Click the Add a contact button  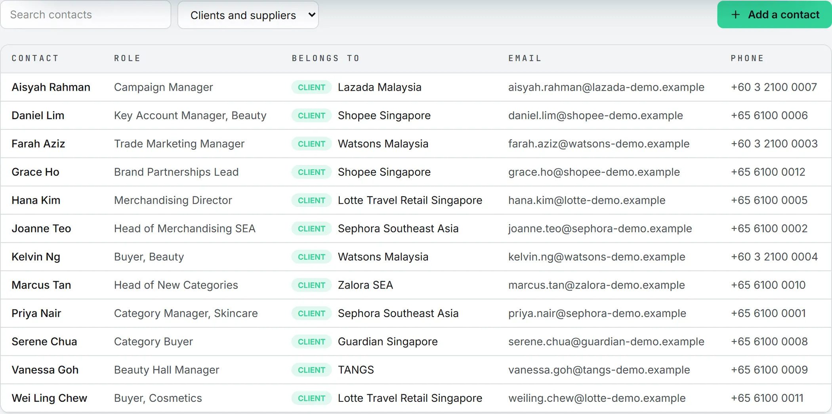point(774,15)
